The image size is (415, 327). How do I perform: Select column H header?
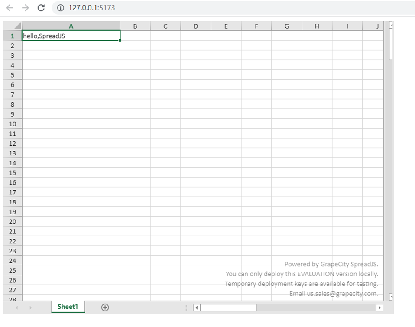(x=317, y=26)
